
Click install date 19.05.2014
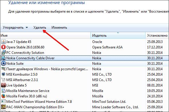click(x=155, y=91)
